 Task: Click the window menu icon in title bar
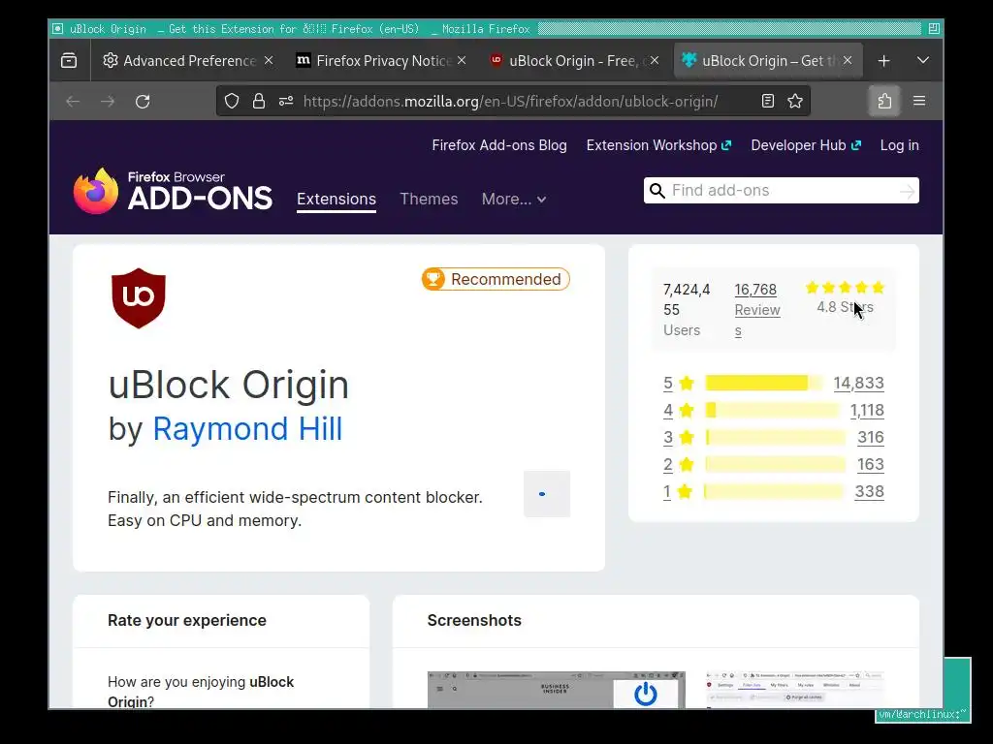point(57,28)
